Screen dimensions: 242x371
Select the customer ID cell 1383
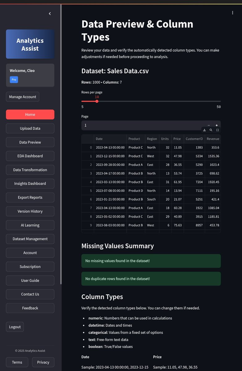pos(194,147)
